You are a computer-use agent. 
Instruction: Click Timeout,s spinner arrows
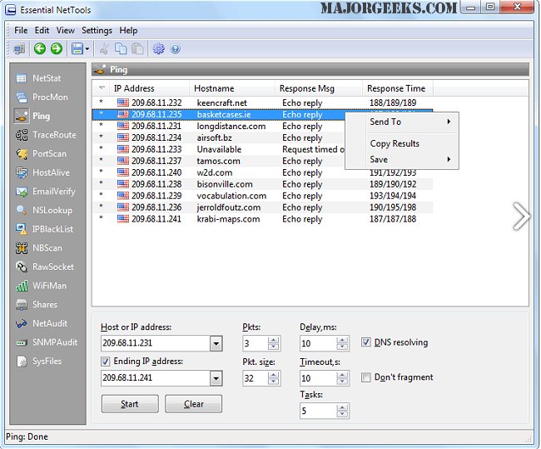click(342, 378)
